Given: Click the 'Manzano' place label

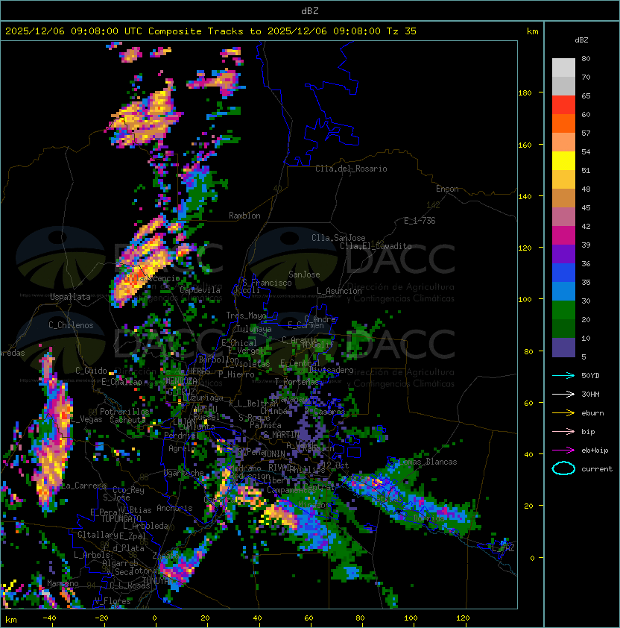Looking at the screenshot, I should tap(63, 583).
